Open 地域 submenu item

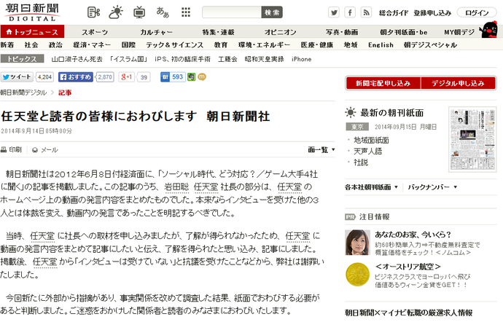tap(351, 45)
